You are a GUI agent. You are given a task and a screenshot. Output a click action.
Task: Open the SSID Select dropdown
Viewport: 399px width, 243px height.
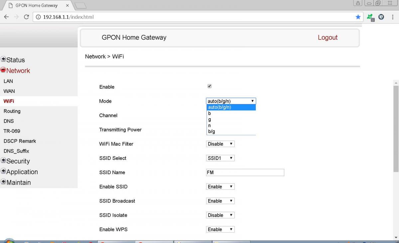pyautogui.click(x=220, y=158)
